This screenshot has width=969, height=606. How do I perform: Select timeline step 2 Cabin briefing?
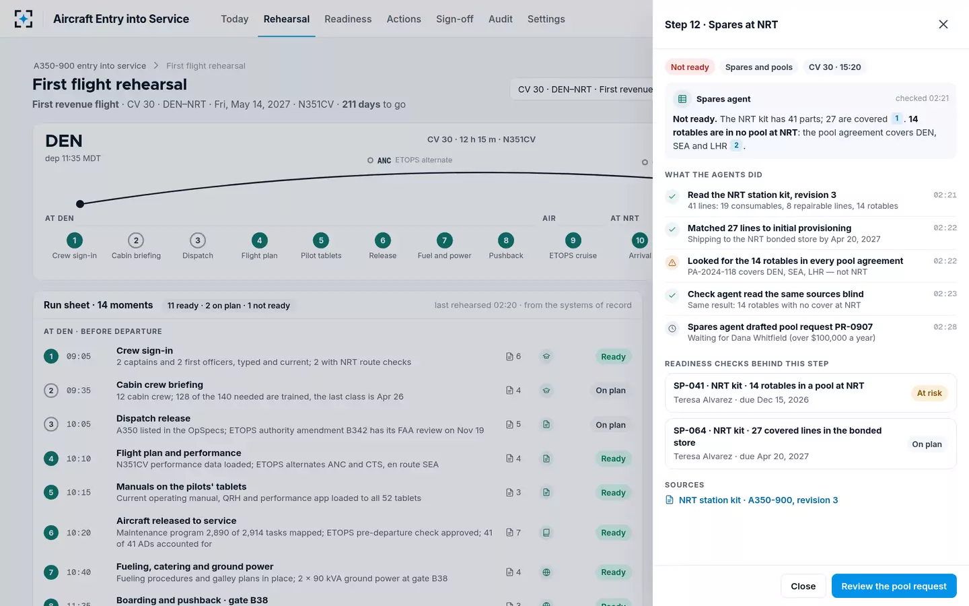click(x=136, y=246)
